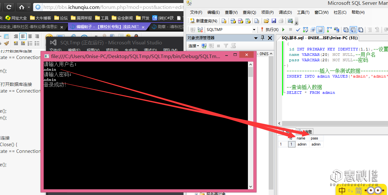This screenshot has height=195, width=388.
Task: Open the SQLTMP database dropdown
Action: pyautogui.click(x=254, y=29)
